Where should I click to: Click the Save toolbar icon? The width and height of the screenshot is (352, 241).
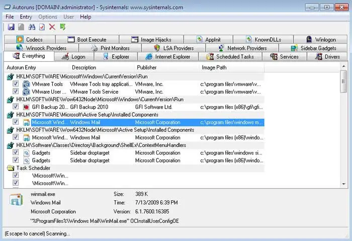(x=11, y=27)
